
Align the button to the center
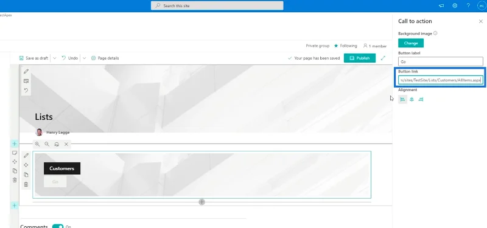tap(412, 99)
